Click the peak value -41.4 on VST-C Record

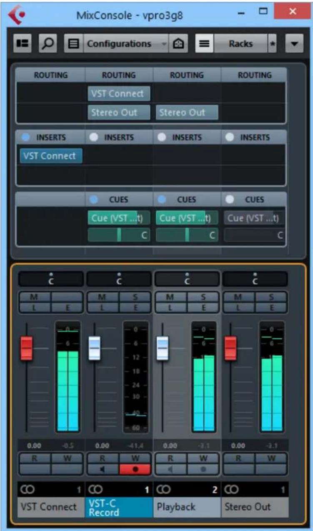(135, 445)
